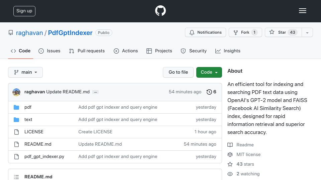This screenshot has height=180, width=321.
Task: Open the green Code dropdown
Action: coord(209,72)
